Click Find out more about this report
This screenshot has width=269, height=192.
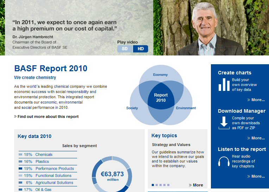(48, 117)
